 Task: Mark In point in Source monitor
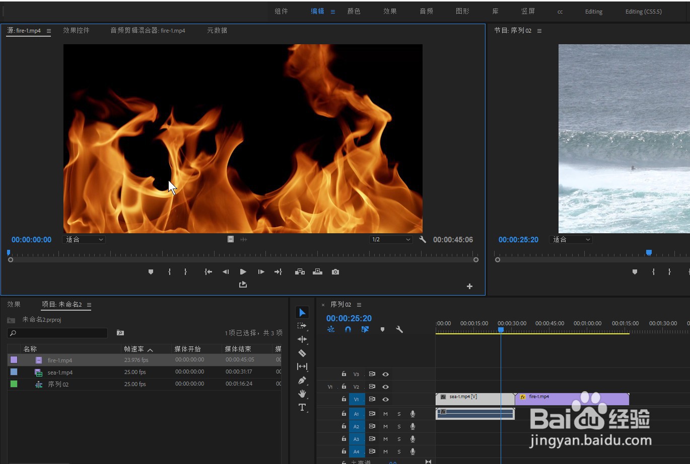pos(169,272)
